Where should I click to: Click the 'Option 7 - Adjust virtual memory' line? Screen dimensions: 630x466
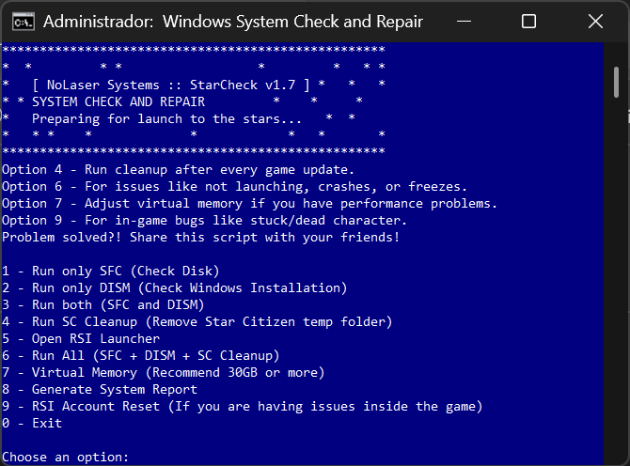[x=249, y=204]
